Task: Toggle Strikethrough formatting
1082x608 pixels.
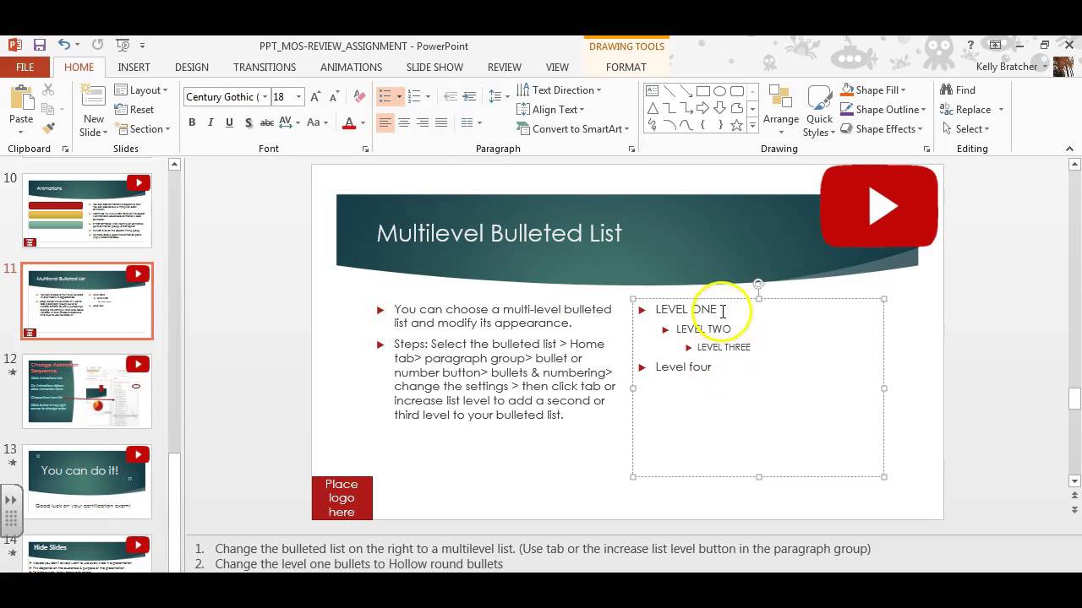Action: tap(267, 122)
